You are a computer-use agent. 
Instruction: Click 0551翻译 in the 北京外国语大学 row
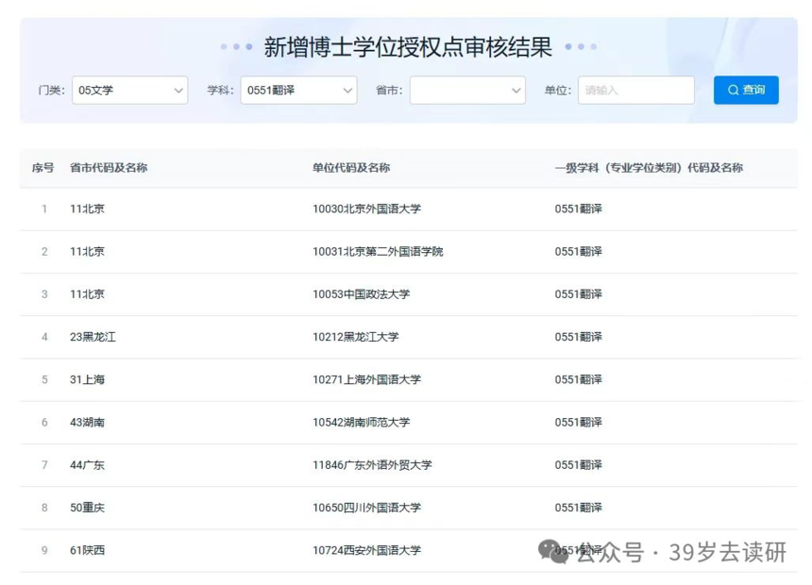(x=579, y=209)
